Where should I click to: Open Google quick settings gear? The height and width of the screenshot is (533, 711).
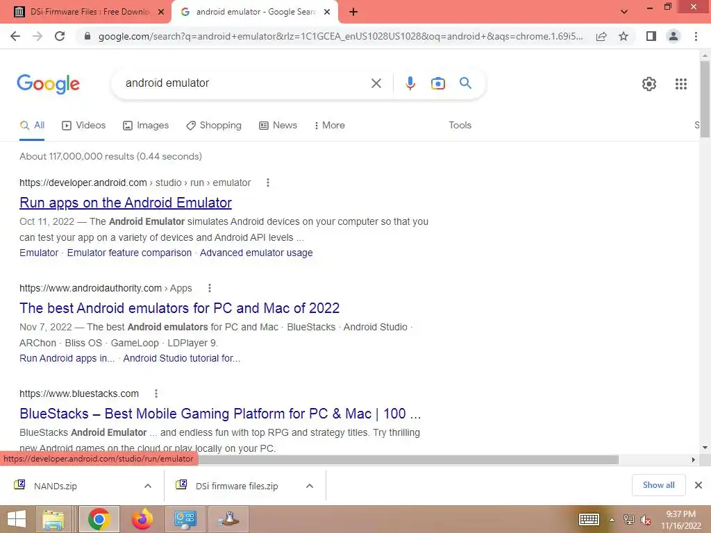click(649, 84)
